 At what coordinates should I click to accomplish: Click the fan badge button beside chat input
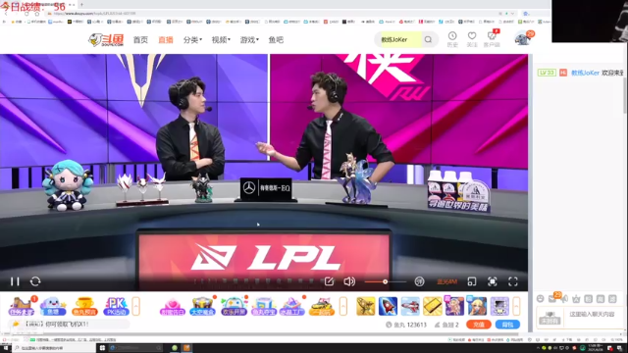[549, 318]
